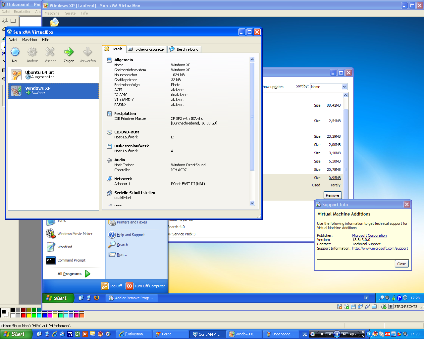Click Firefox quick launch icon in guest taskbar

(96, 298)
